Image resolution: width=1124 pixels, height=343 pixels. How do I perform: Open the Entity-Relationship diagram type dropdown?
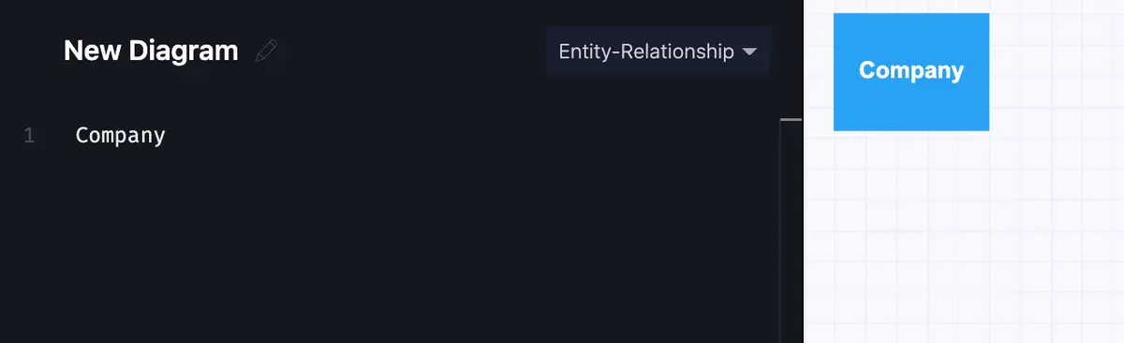point(658,52)
